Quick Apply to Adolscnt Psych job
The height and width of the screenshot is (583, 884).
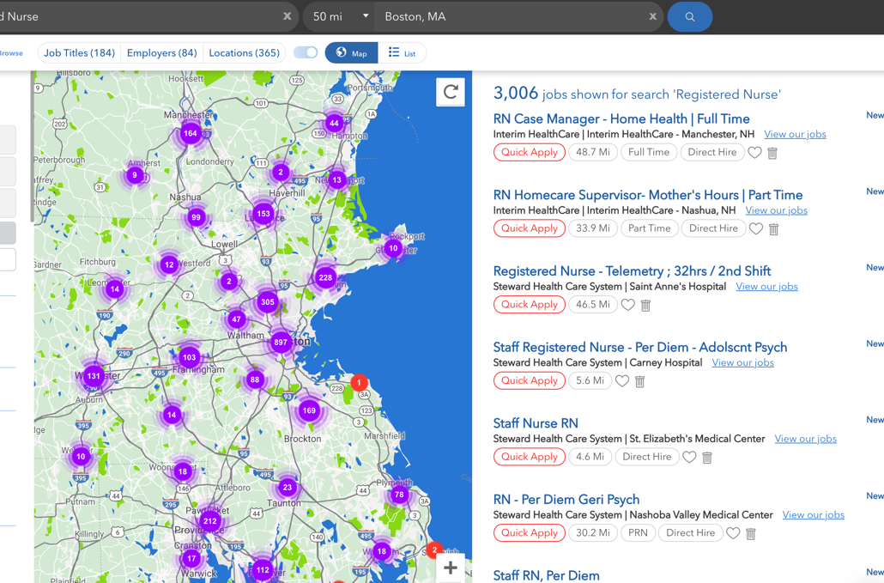pyautogui.click(x=530, y=380)
